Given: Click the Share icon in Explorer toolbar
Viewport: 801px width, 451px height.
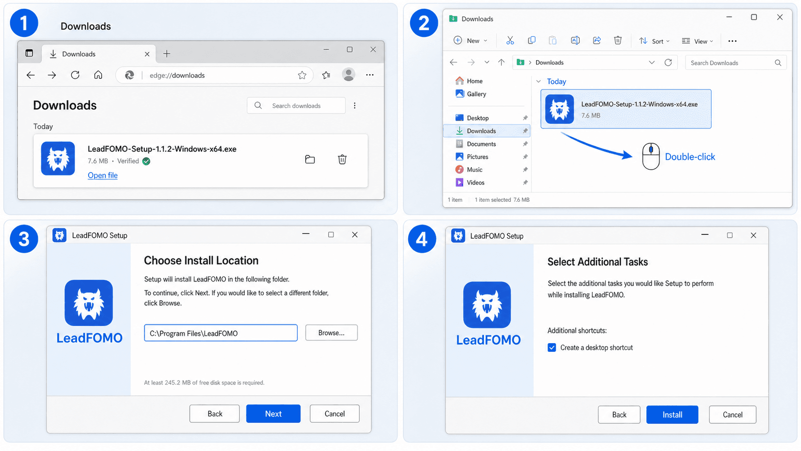Looking at the screenshot, I should coord(597,41).
